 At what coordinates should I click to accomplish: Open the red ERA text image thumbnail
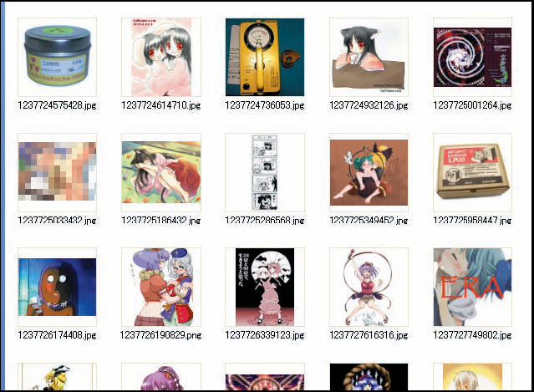pos(472,287)
